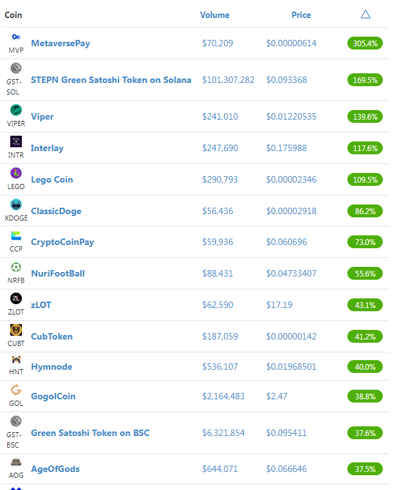Sort table by Price column
The image size is (395, 490).
point(301,15)
